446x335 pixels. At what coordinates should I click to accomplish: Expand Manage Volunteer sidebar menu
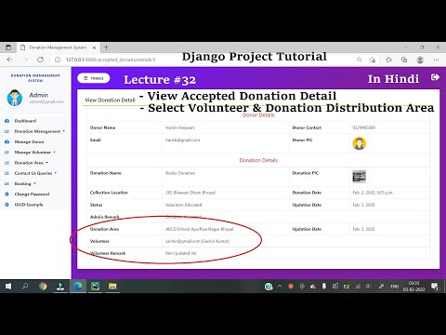tap(34, 153)
